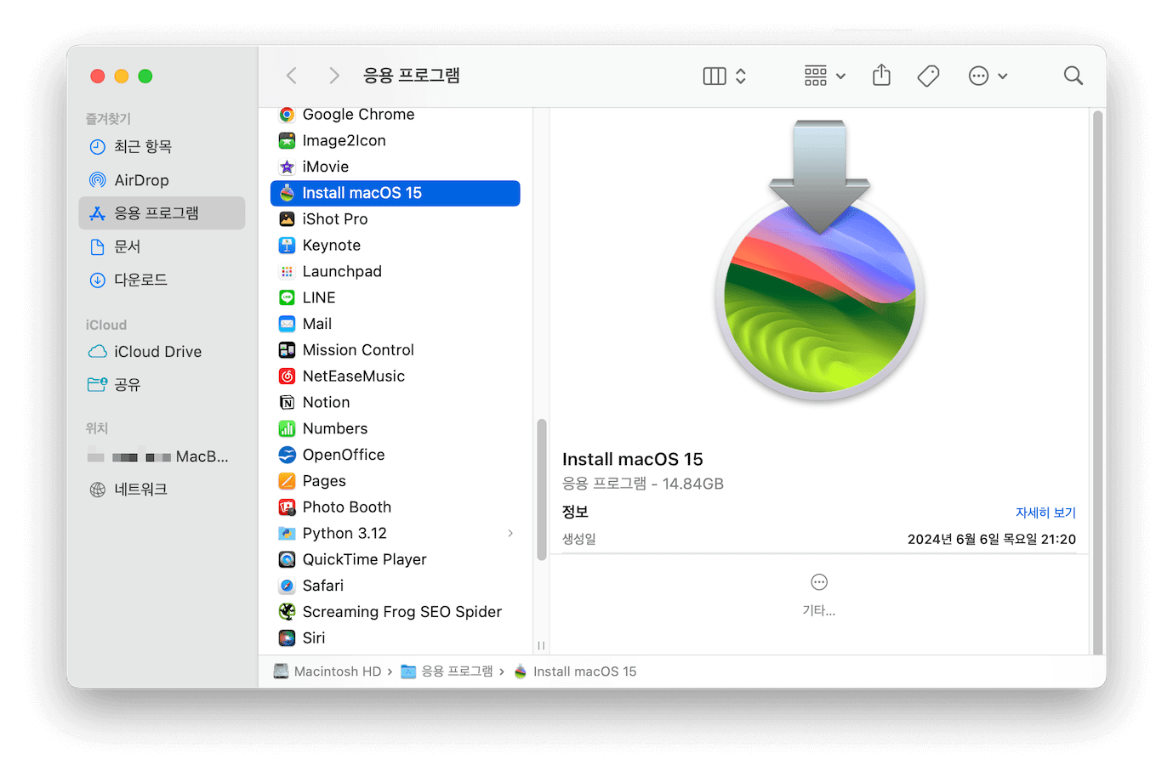Click the large macOS installer preview image

click(820, 260)
